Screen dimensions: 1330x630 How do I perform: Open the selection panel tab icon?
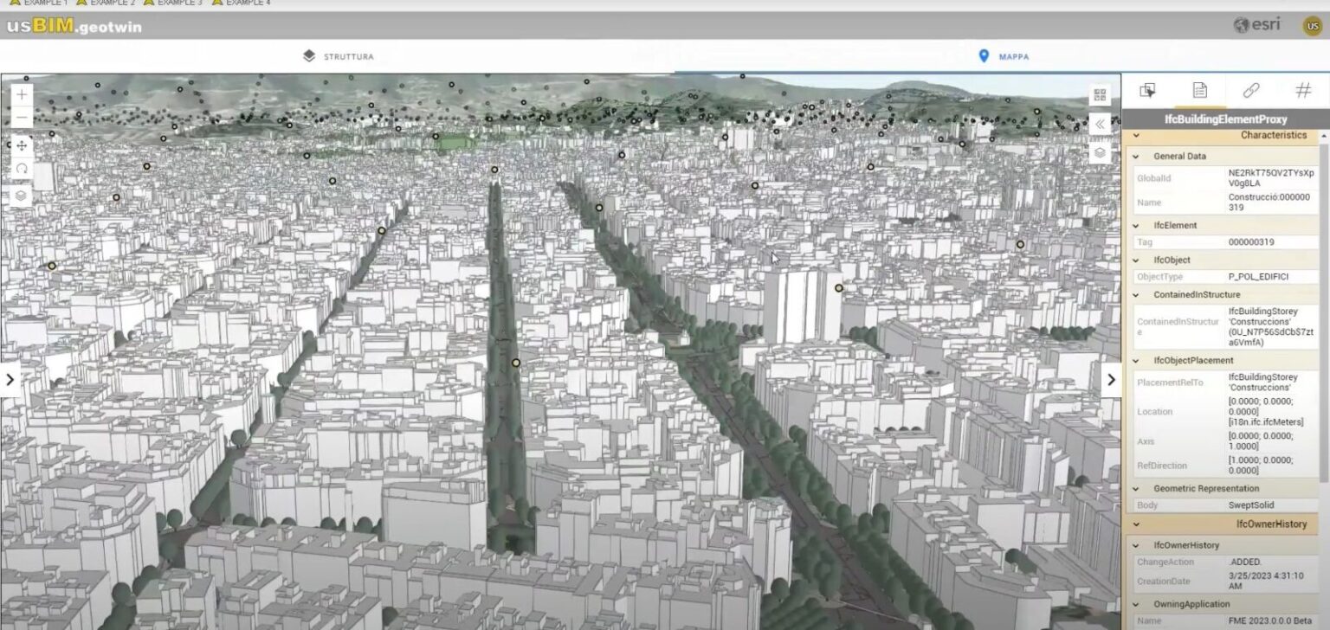tap(1148, 90)
